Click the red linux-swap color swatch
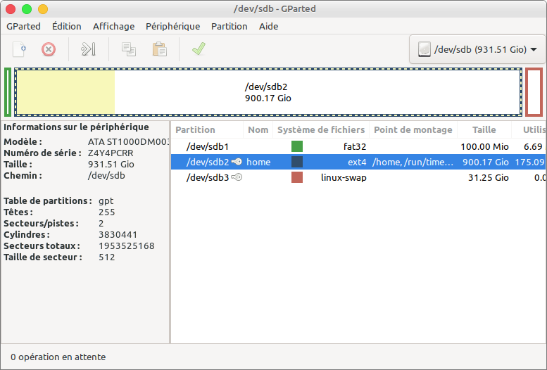The height and width of the screenshot is (370, 547). (x=297, y=177)
